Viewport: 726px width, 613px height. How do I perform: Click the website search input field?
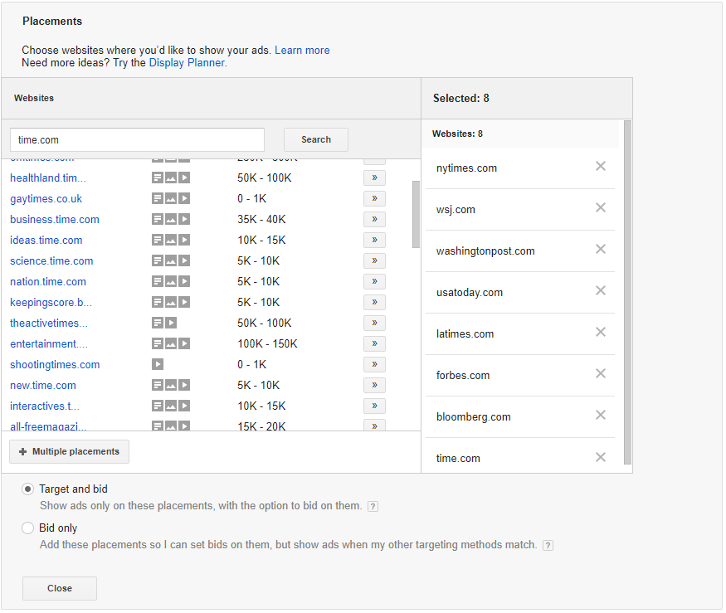(x=137, y=140)
